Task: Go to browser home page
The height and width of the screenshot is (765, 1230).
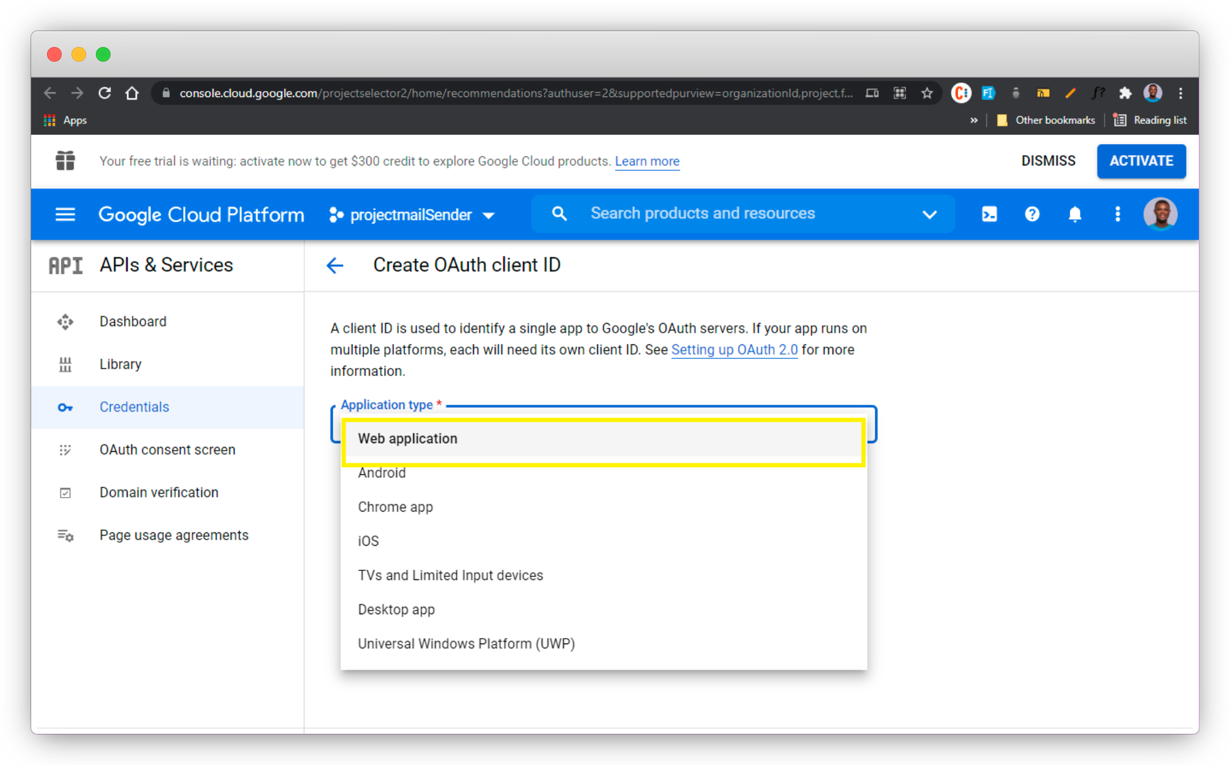Action: tap(132, 93)
